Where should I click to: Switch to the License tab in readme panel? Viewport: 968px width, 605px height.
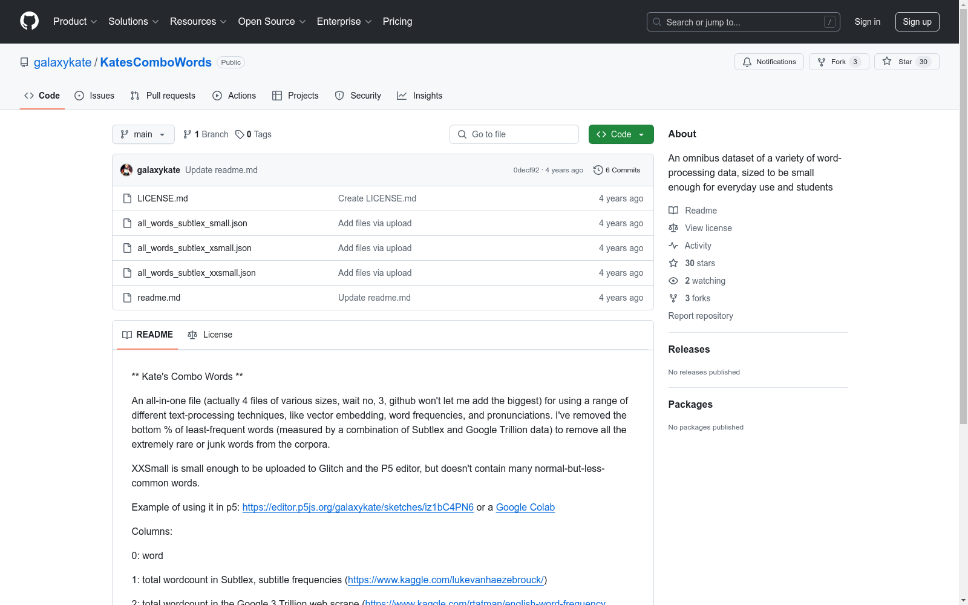click(210, 335)
